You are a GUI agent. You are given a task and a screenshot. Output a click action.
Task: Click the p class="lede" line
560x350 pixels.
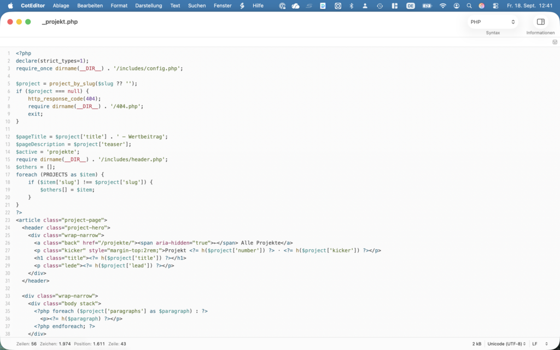pos(104,266)
